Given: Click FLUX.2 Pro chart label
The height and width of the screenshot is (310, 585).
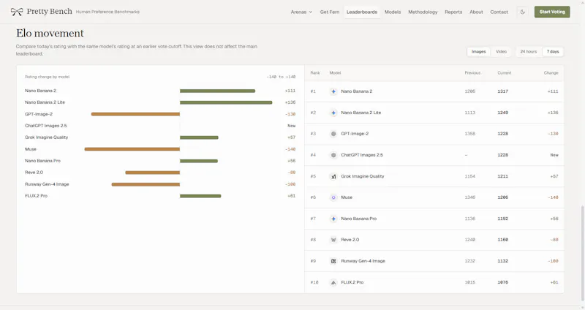Looking at the screenshot, I should (36, 196).
